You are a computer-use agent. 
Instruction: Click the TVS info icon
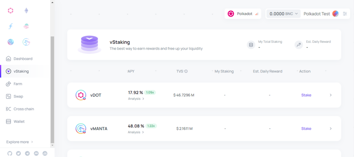[186, 71]
